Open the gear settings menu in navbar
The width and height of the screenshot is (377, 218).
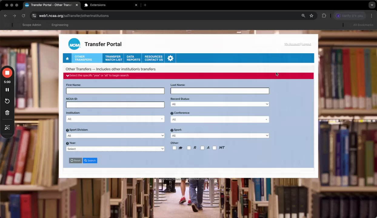(170, 58)
